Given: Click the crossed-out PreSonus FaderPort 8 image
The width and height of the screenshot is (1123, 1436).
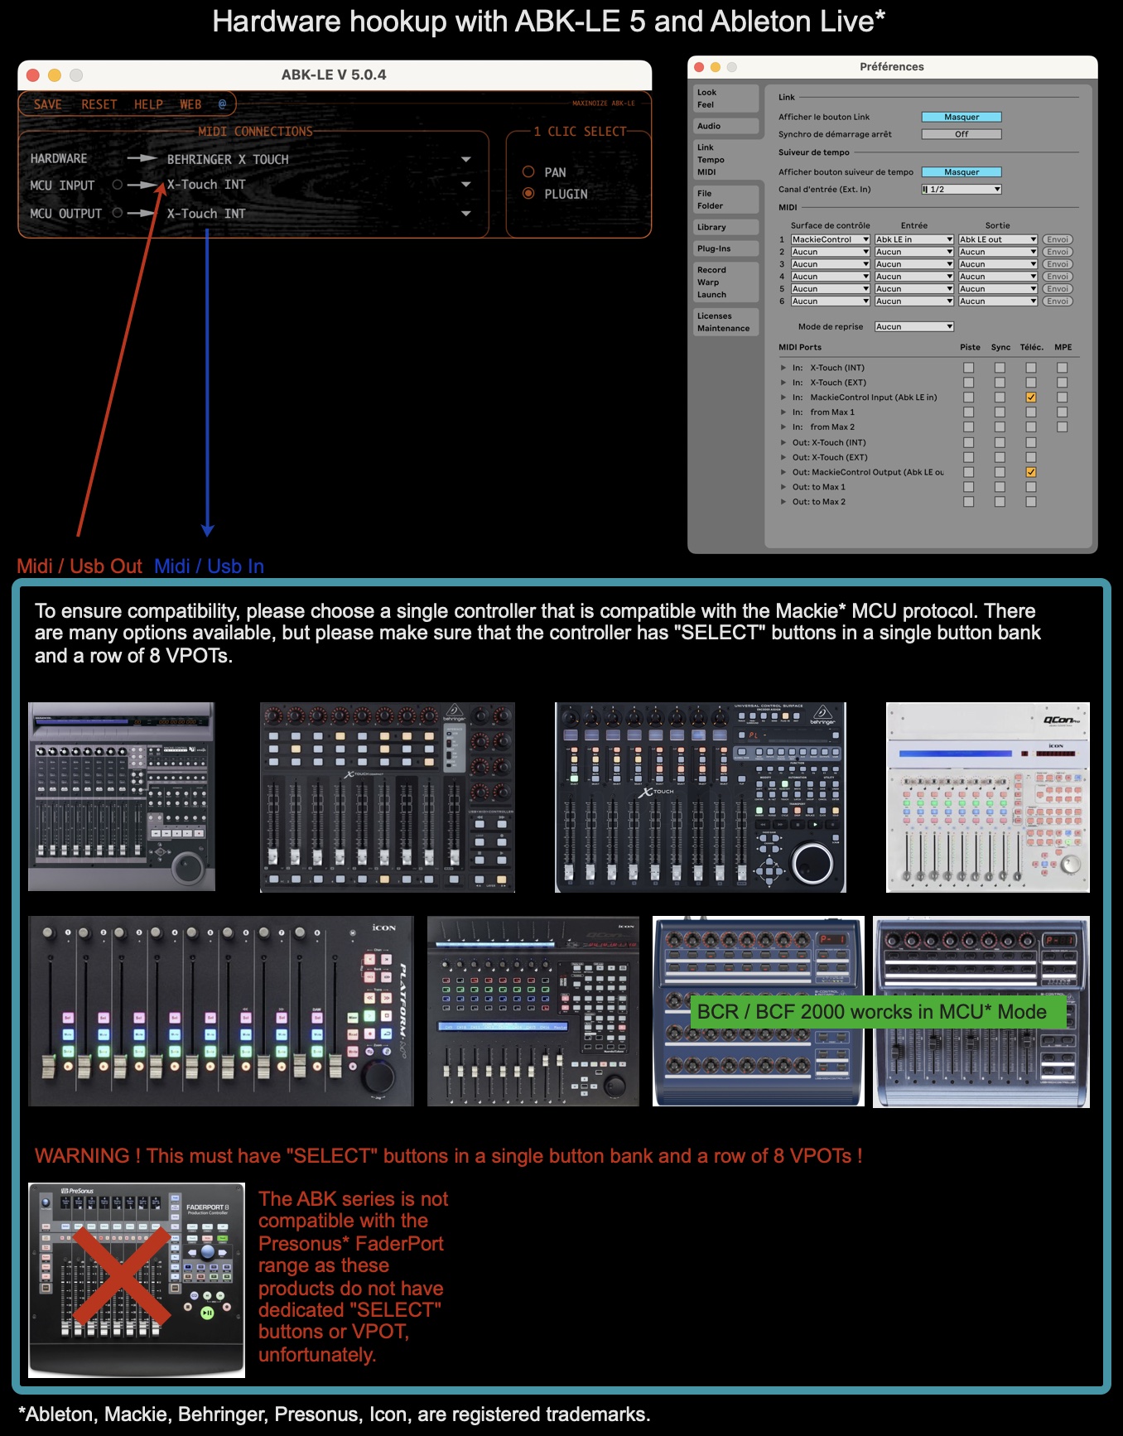Looking at the screenshot, I should coord(137,1279).
